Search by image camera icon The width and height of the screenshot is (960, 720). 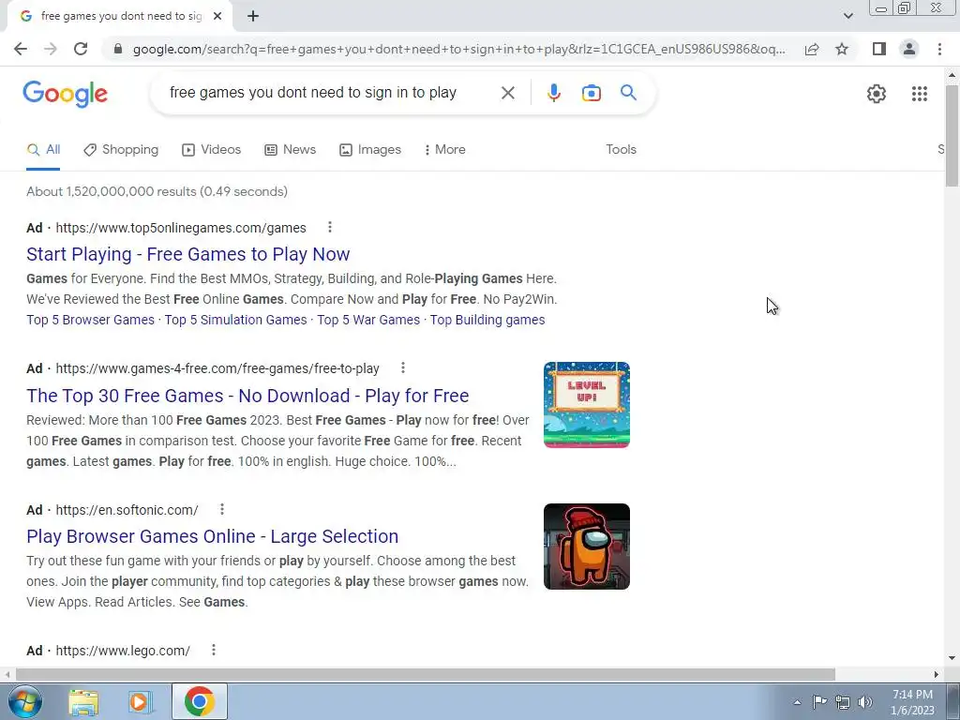click(591, 93)
